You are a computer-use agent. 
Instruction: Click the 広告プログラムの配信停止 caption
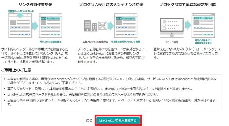click(x=95, y=42)
